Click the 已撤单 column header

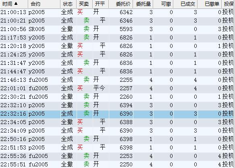pyautogui.click(x=210, y=4)
